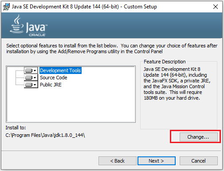Select the Public JRE feature label
224x171 pixels.
(x=51, y=85)
